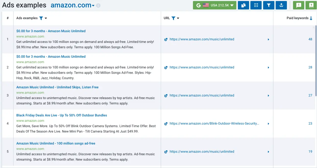Expand the chevron on the Black Friday Deals row
Viewport: 317px width, 168px height.
[x=268, y=123]
